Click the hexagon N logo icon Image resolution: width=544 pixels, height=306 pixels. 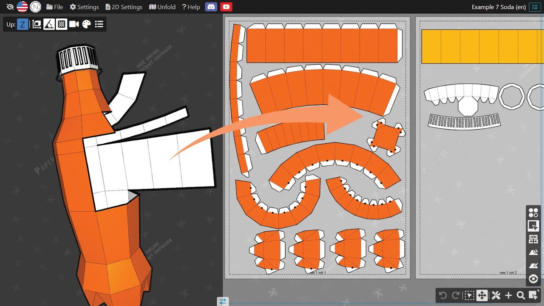pos(36,7)
